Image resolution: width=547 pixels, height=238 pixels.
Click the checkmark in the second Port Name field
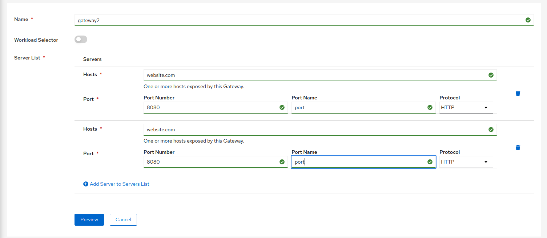click(x=430, y=162)
